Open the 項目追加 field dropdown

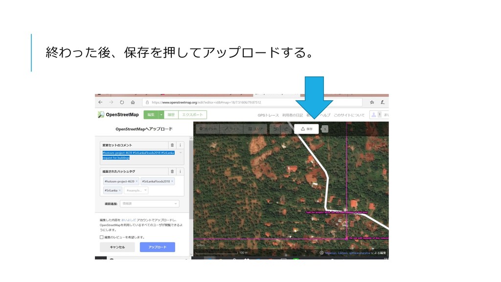click(150, 204)
